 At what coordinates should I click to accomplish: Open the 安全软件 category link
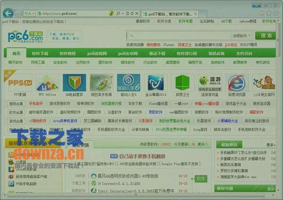pos(60,62)
